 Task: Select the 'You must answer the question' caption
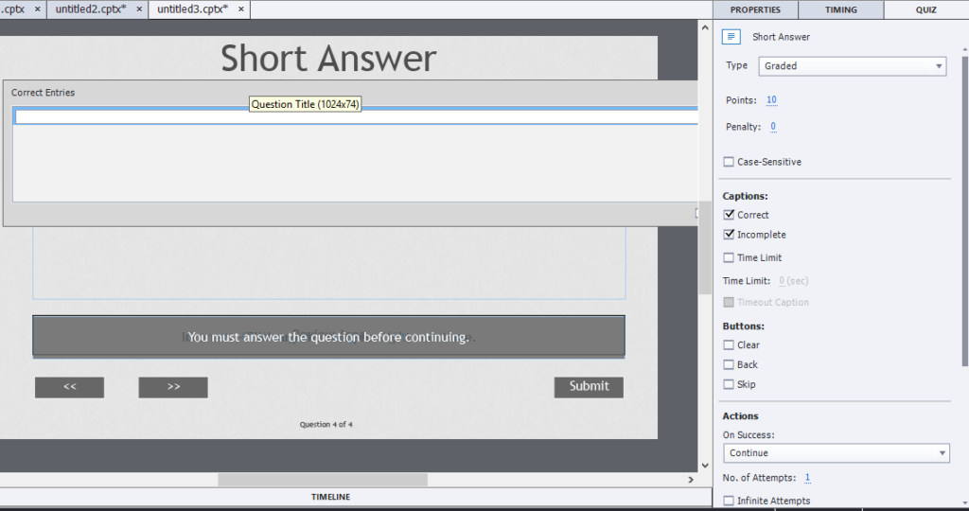coord(328,337)
